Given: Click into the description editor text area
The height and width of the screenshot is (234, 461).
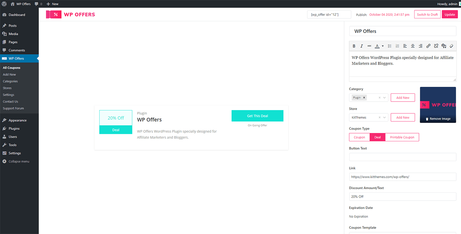Looking at the screenshot, I should tap(403, 64).
